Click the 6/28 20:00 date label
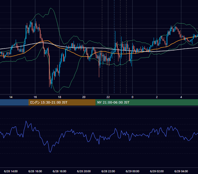The width and height of the screenshot is (198, 174). click(x=84, y=171)
